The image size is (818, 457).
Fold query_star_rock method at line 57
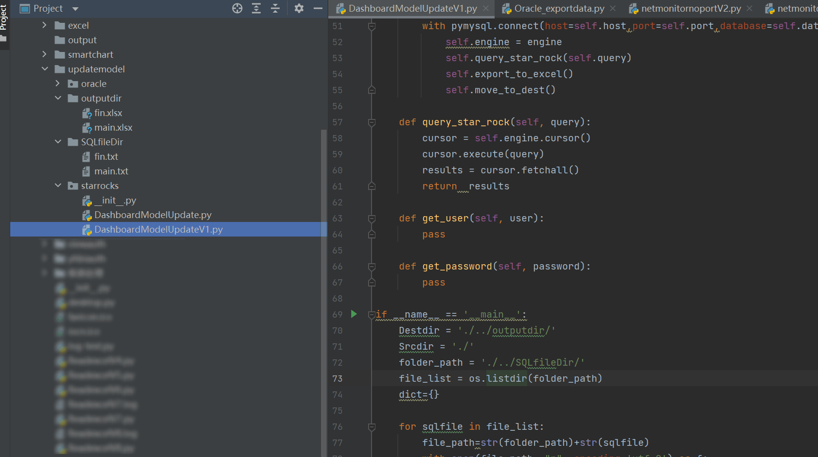point(372,122)
